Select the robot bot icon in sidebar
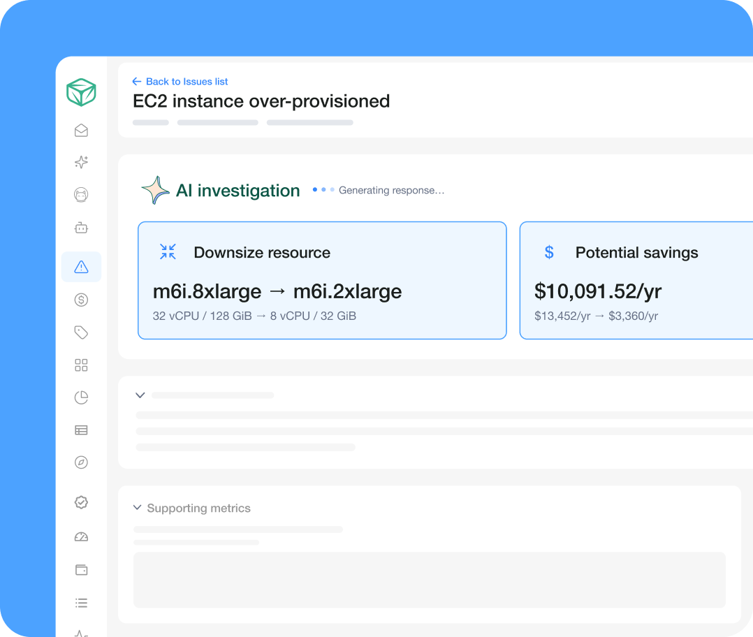The image size is (753, 637). (x=81, y=228)
